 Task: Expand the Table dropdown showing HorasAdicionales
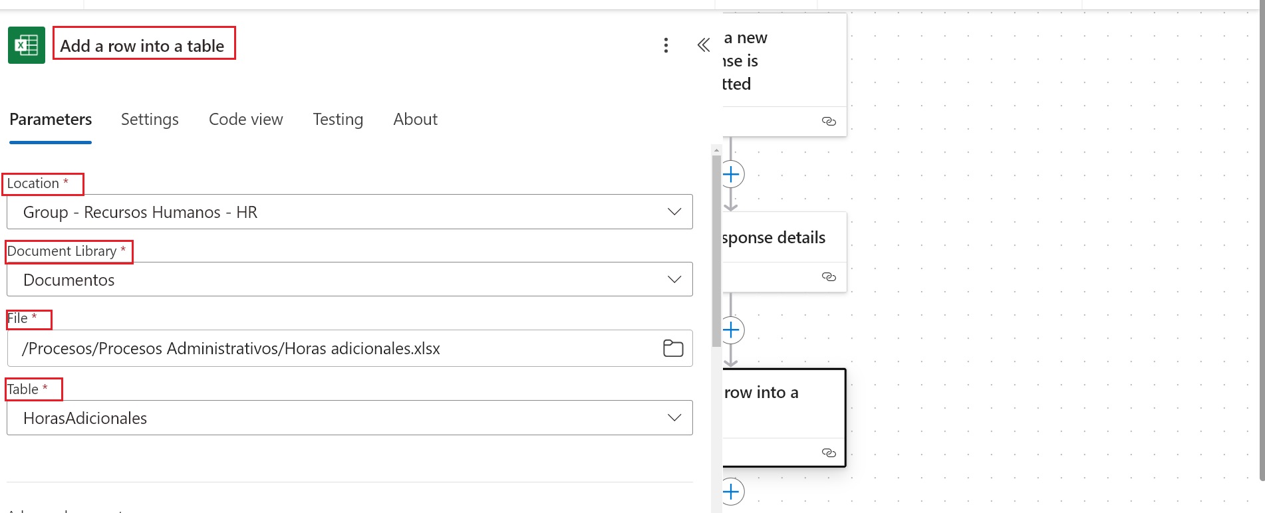coord(674,418)
